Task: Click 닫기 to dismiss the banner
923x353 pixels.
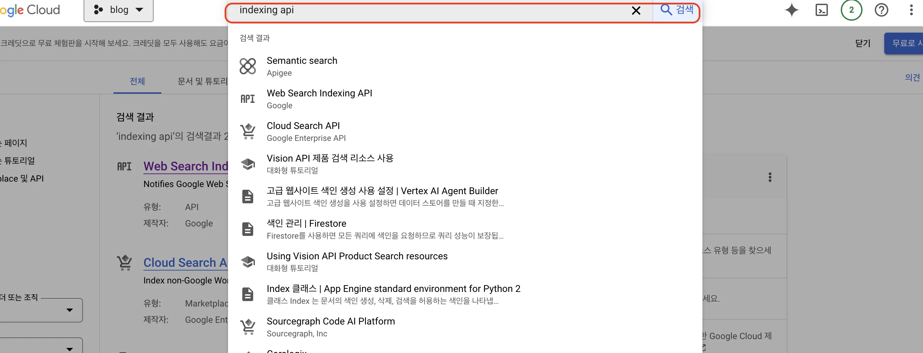Action: pos(863,43)
